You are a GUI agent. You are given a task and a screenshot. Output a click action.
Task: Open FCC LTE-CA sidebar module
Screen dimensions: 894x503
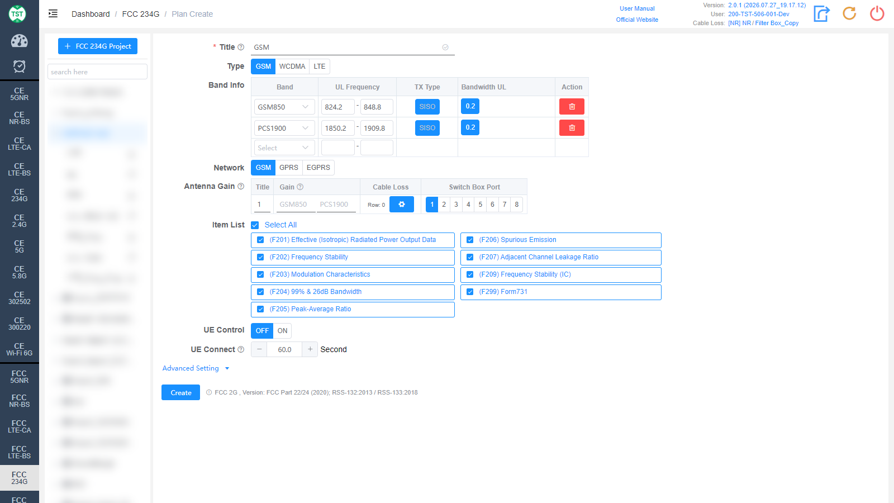[x=20, y=426]
